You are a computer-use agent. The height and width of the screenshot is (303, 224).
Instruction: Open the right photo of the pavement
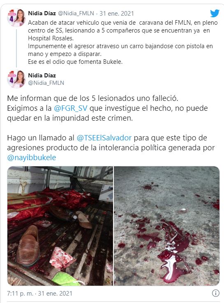[167, 226]
